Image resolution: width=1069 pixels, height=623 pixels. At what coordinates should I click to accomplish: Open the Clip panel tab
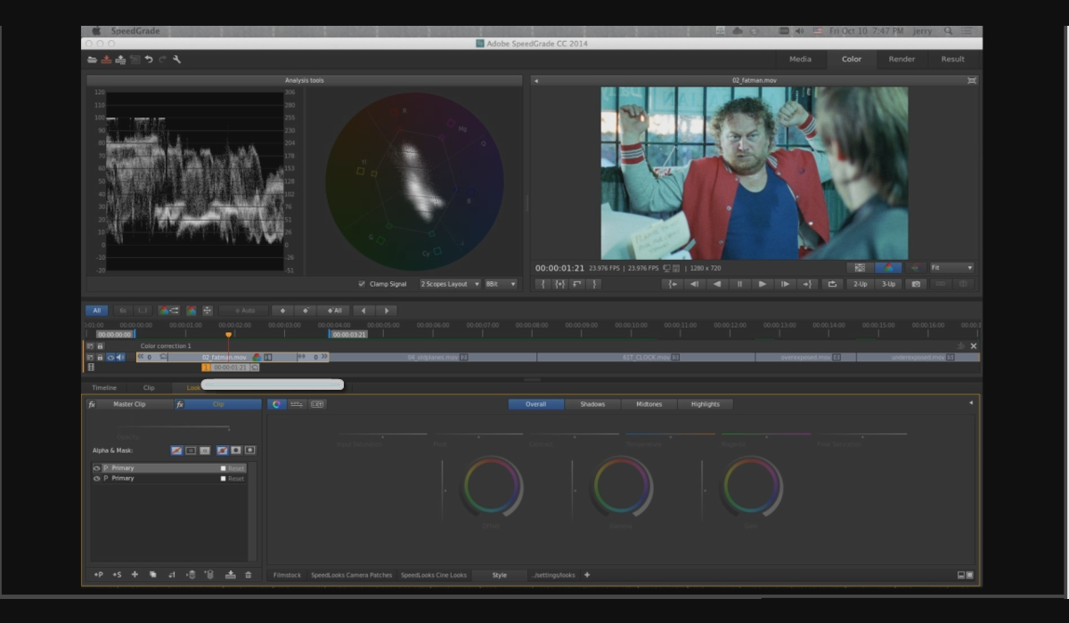149,388
